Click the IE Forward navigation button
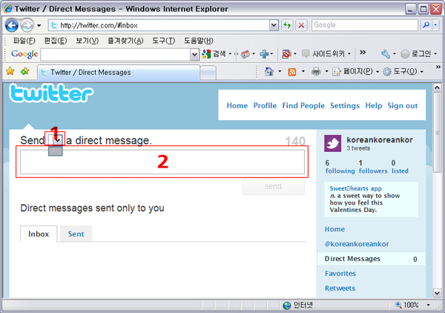 point(27,25)
